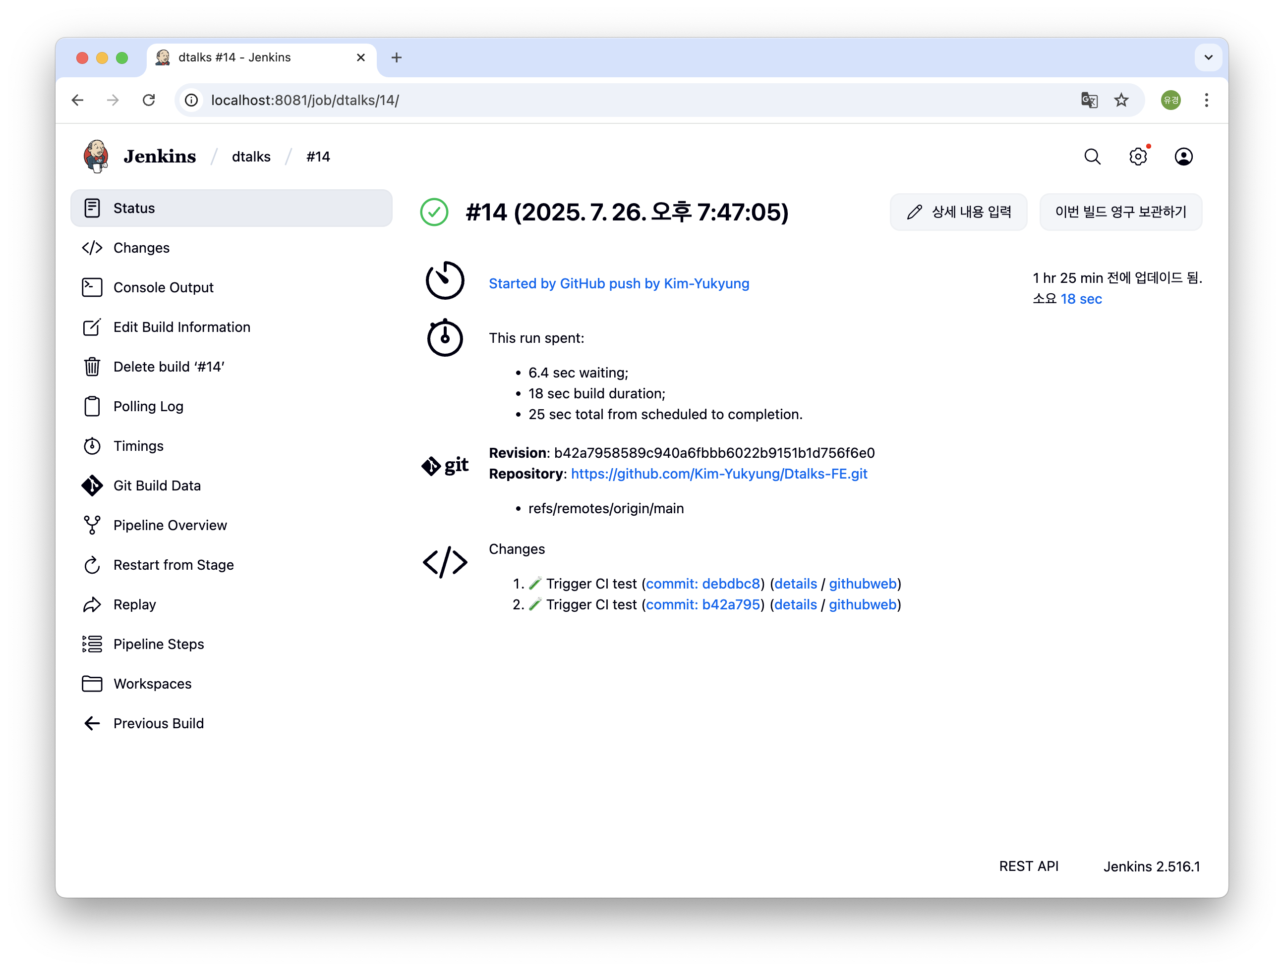
Task: Reload the page in browser
Action: tap(149, 101)
